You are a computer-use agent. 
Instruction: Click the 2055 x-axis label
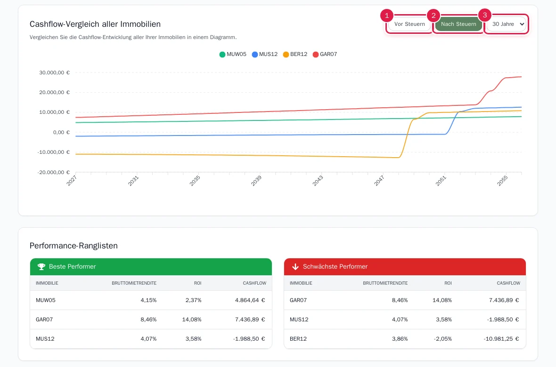point(502,180)
